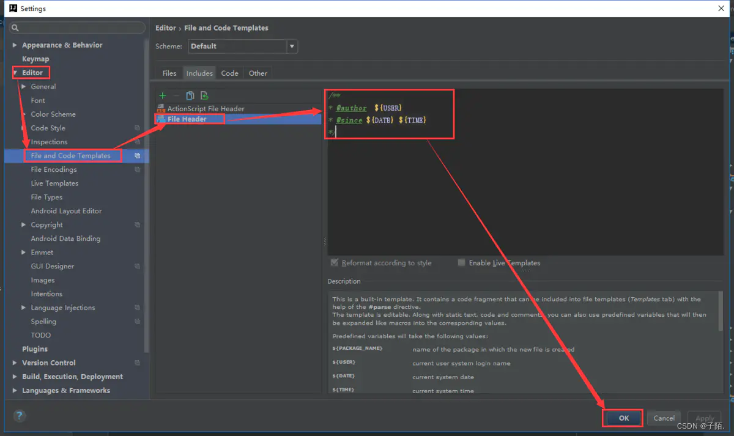Open Plugins settings

tap(35, 349)
